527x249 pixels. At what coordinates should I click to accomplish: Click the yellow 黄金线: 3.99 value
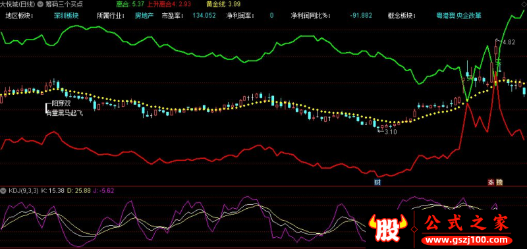click(x=223, y=5)
